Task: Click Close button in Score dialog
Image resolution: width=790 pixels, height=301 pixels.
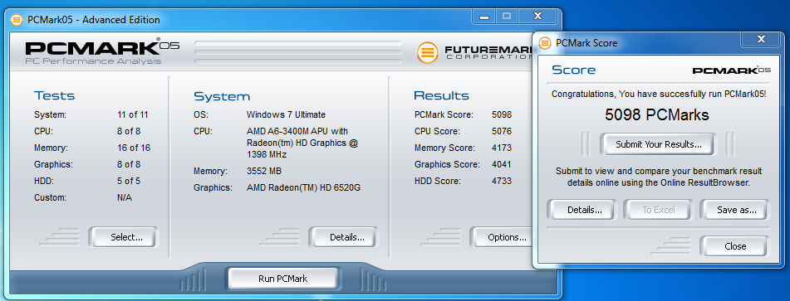Action: pos(734,246)
